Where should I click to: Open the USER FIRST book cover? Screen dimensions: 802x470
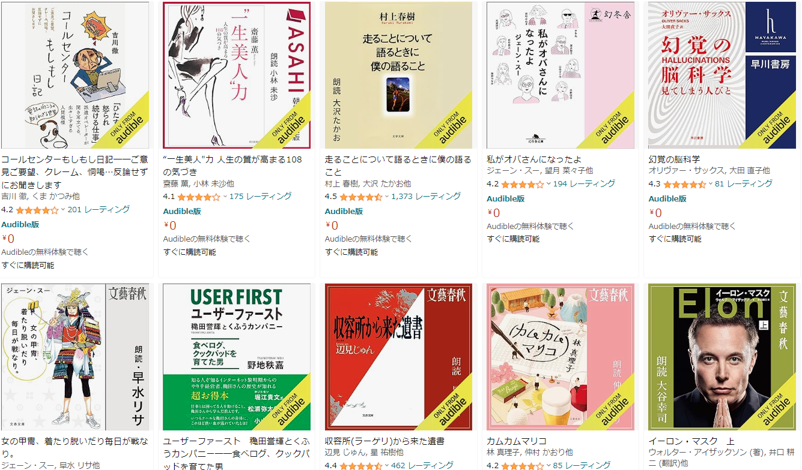point(237,357)
